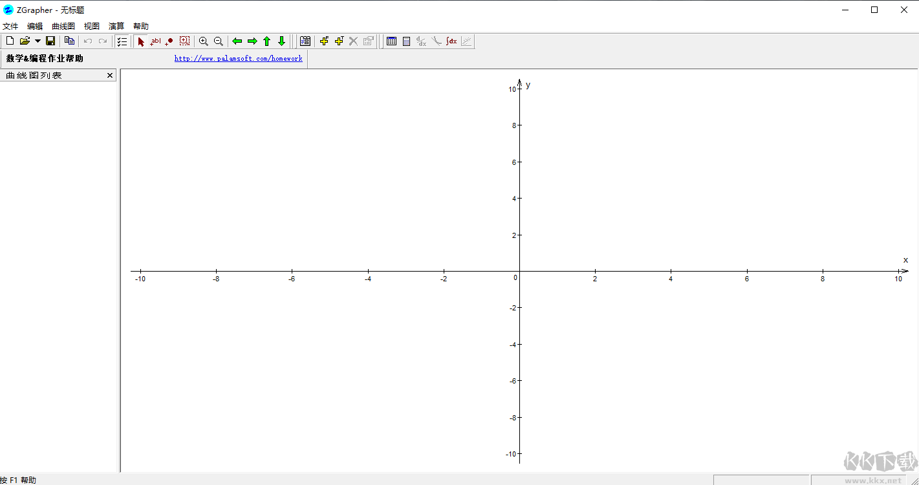Follow the palamsoft.com/homework link
This screenshot has height=485, width=919.
point(238,59)
